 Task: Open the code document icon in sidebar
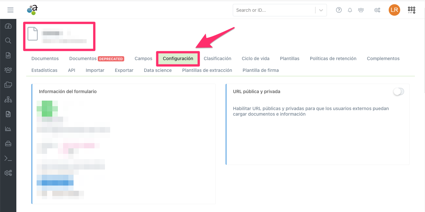[8, 55]
